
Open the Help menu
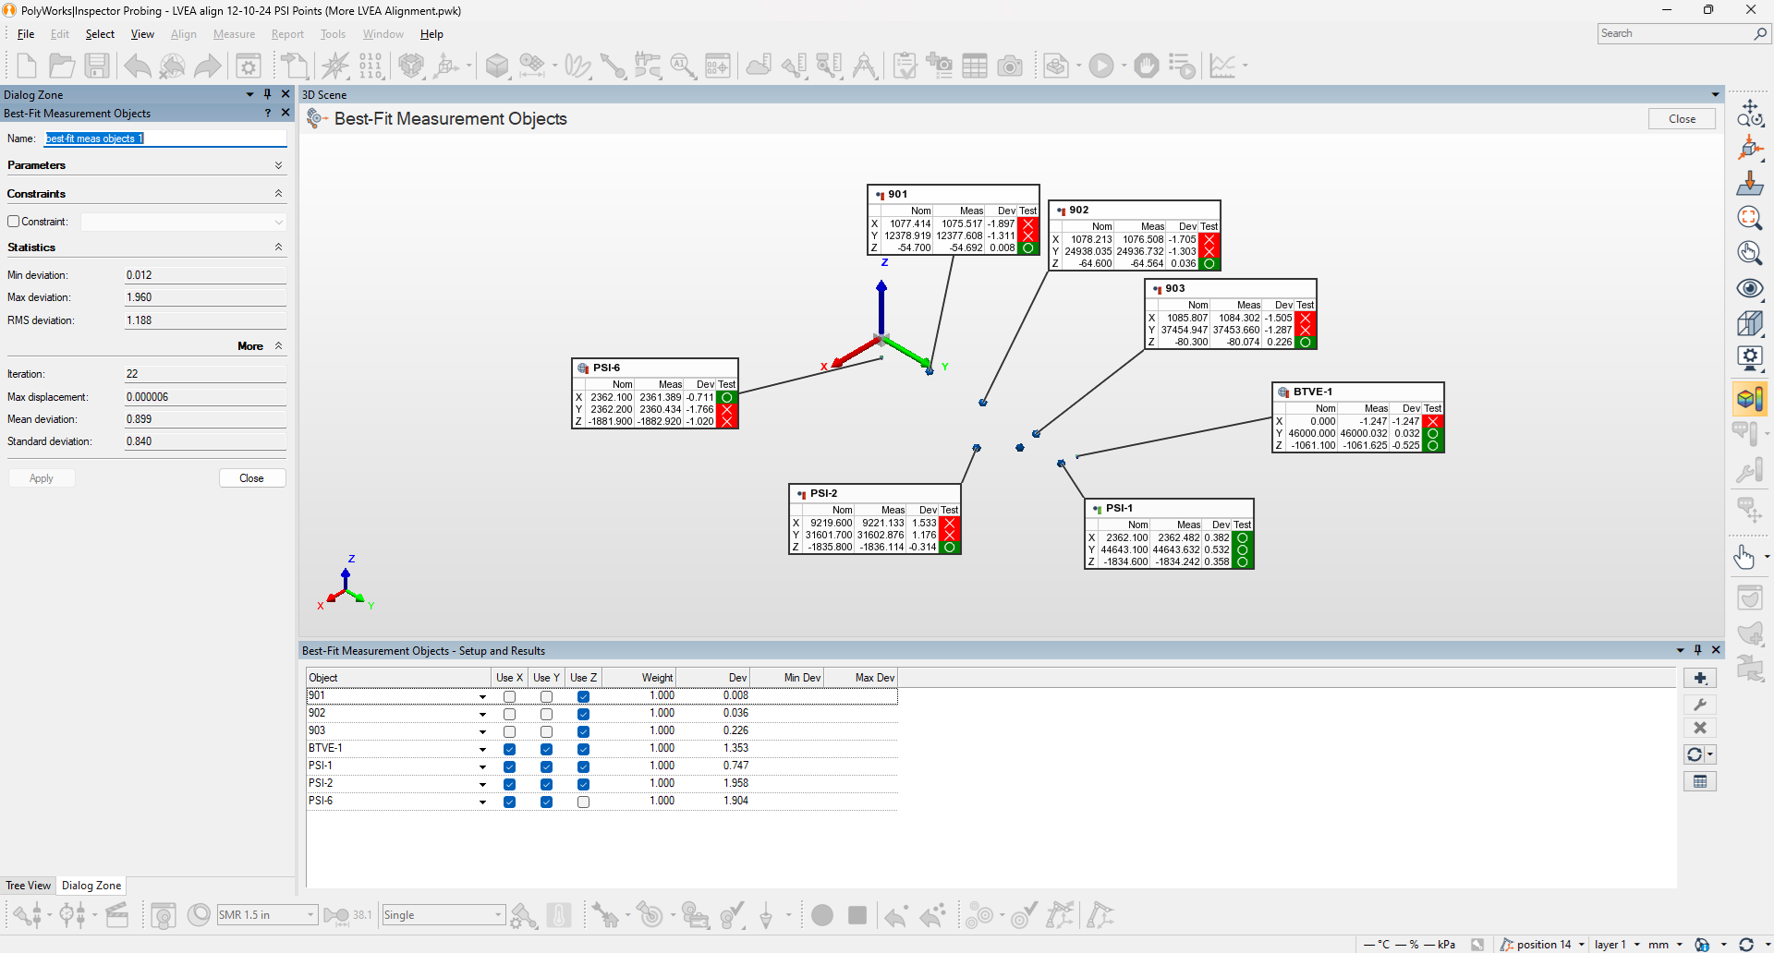click(x=431, y=34)
